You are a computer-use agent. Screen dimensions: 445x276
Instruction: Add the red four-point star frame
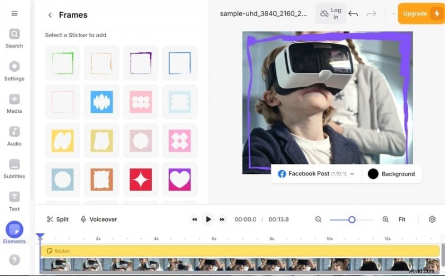pos(141,179)
